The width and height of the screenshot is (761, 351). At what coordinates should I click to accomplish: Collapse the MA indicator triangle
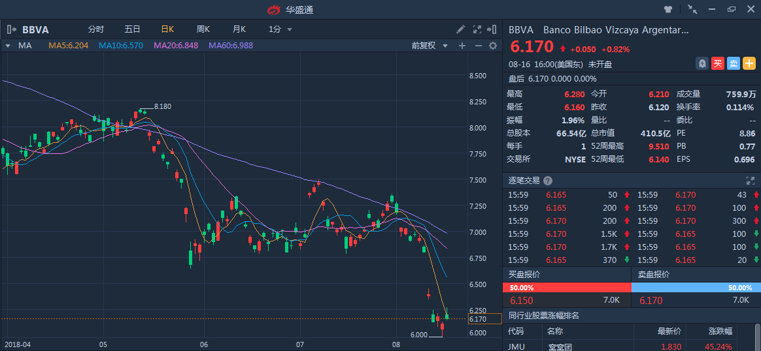(8, 46)
